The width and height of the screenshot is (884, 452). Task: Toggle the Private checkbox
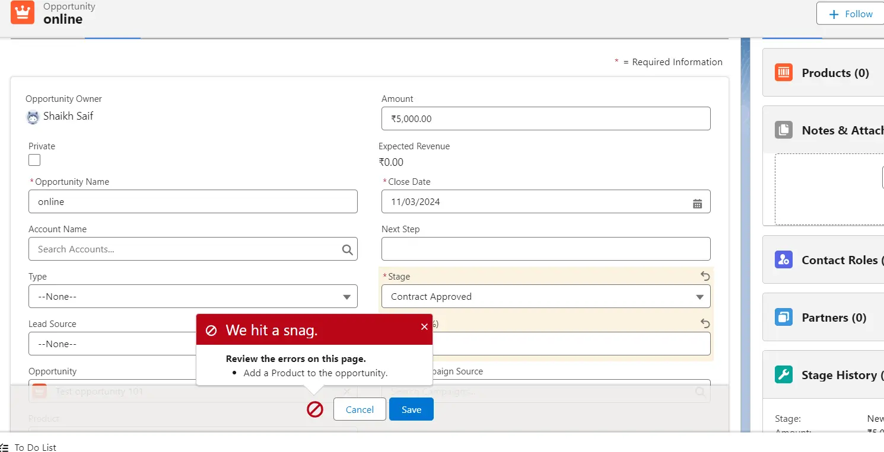tap(34, 160)
